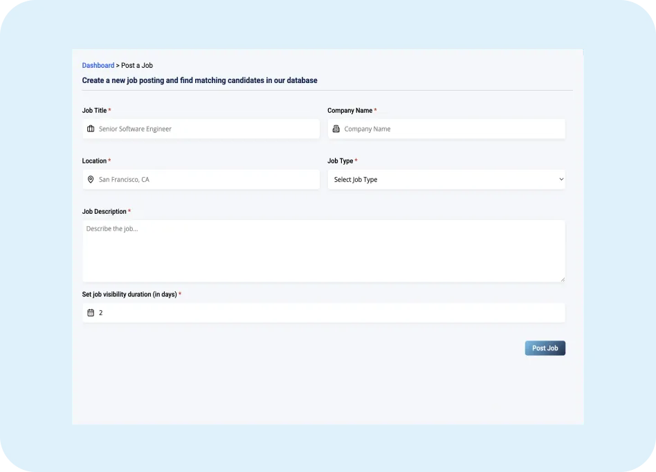Open the Select Job Type dropdown
The width and height of the screenshot is (656, 472).
click(446, 179)
